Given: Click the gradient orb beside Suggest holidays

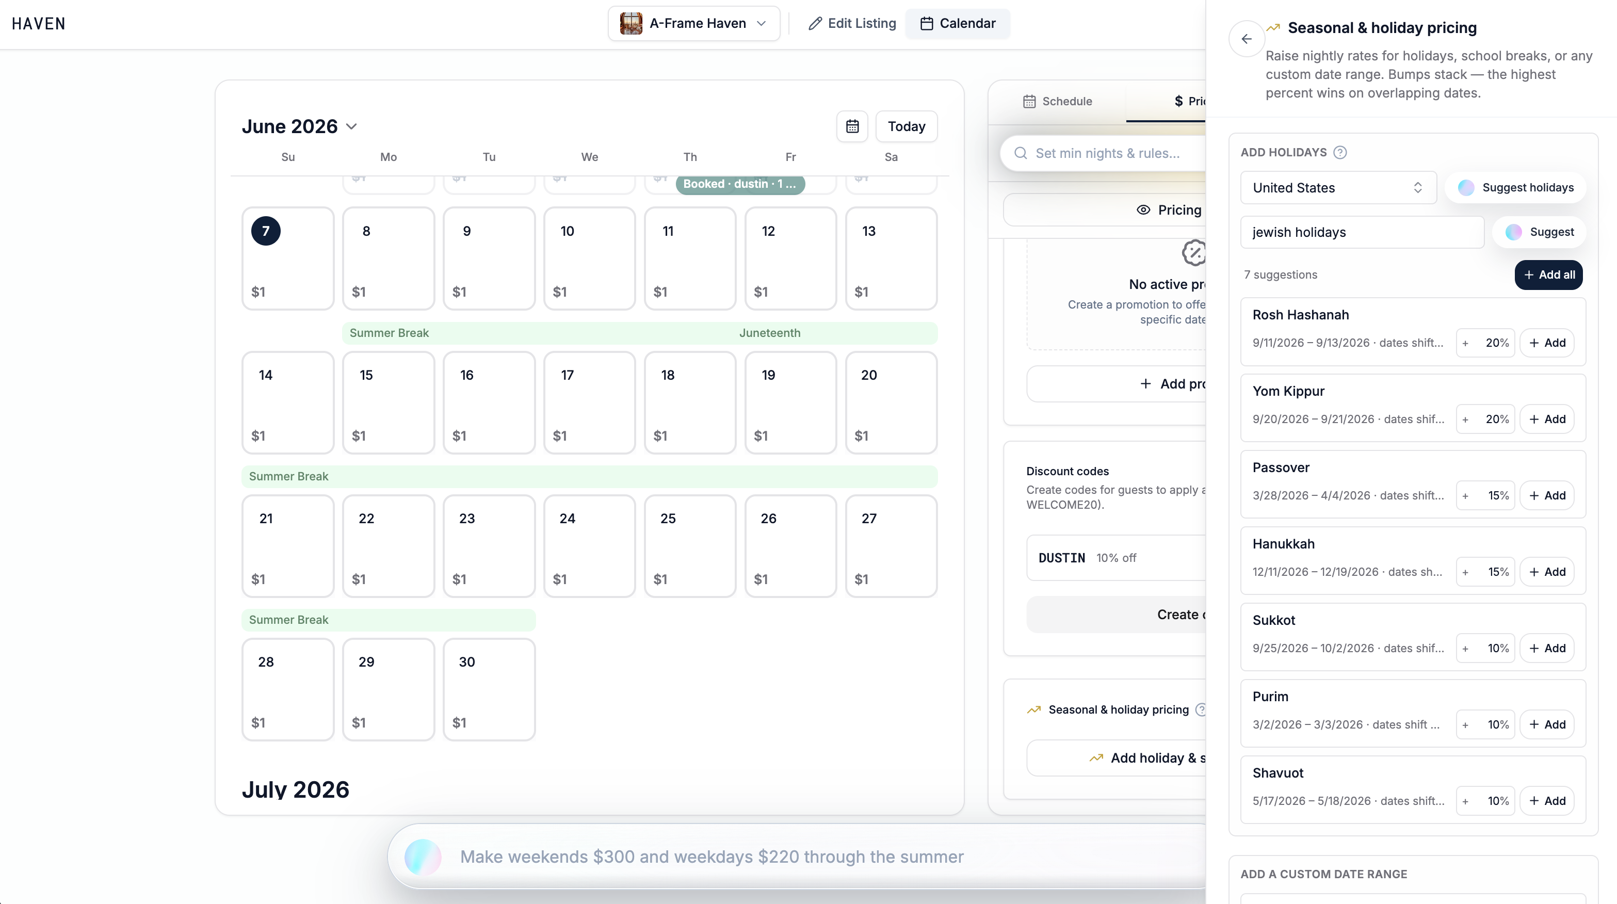Looking at the screenshot, I should click(1466, 188).
